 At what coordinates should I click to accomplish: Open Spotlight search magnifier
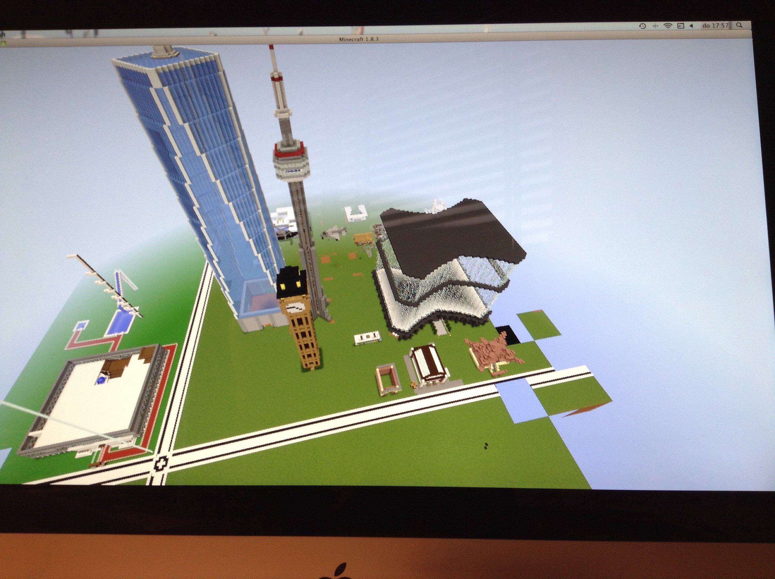tap(739, 25)
